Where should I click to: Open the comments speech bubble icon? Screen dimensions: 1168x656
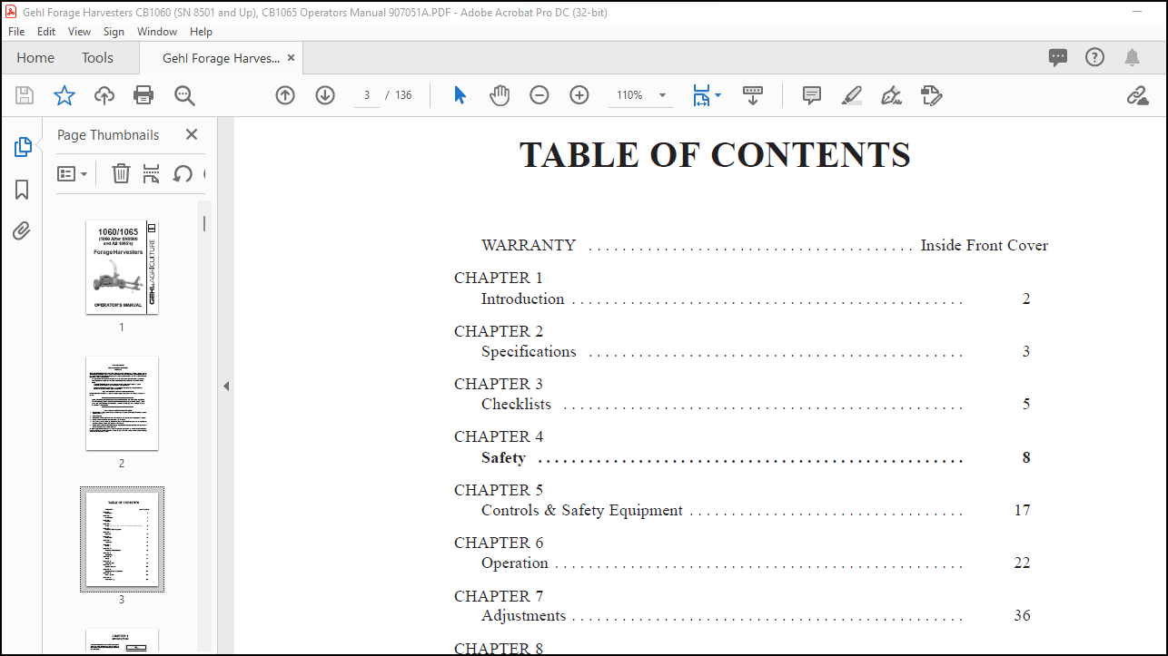[x=1058, y=57]
